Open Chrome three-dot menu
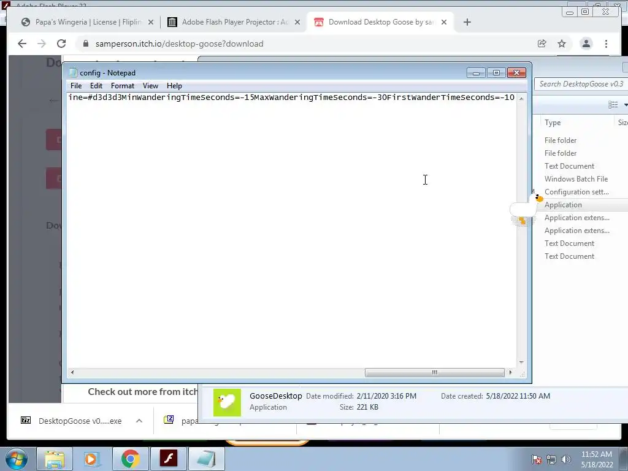The height and width of the screenshot is (471, 628). (606, 44)
